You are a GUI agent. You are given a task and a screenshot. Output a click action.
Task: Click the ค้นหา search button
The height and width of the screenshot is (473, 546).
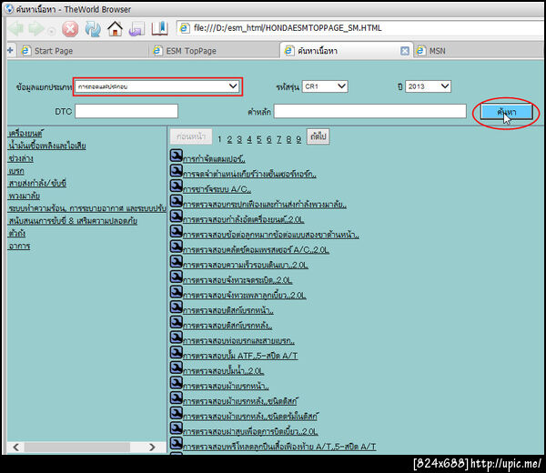(507, 112)
